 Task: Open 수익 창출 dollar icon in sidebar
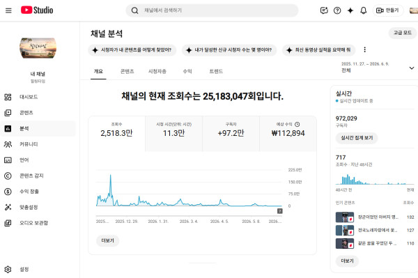pyautogui.click(x=8, y=192)
